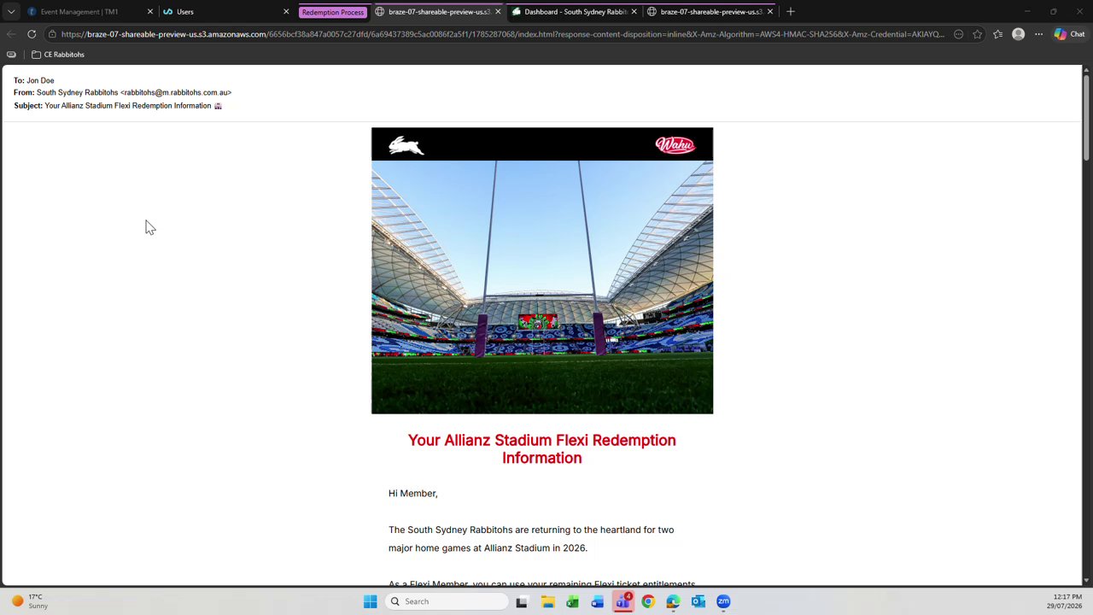This screenshot has width=1093, height=615.
Task: Close the Users tab
Action: point(286,12)
